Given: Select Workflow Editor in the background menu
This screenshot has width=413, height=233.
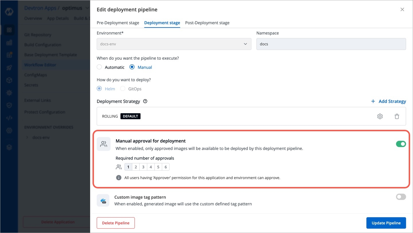Looking at the screenshot, I should tap(40, 65).
